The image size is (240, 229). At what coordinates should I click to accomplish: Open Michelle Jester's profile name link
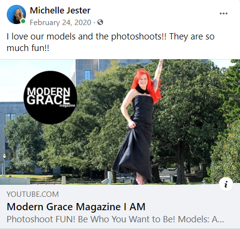[x=60, y=11]
